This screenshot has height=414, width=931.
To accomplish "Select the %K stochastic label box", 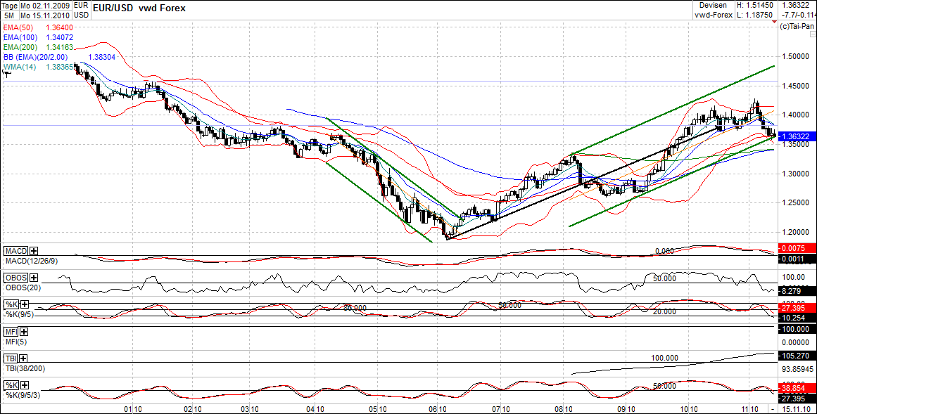I will tap(12, 303).
